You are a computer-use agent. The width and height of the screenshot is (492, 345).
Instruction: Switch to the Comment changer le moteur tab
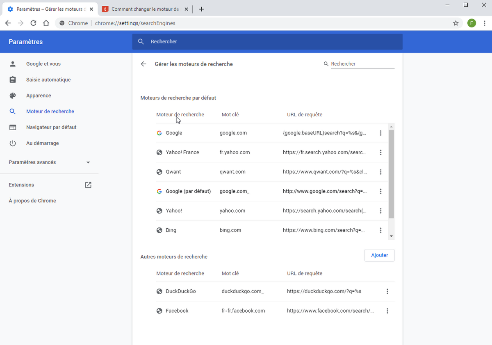coord(145,9)
